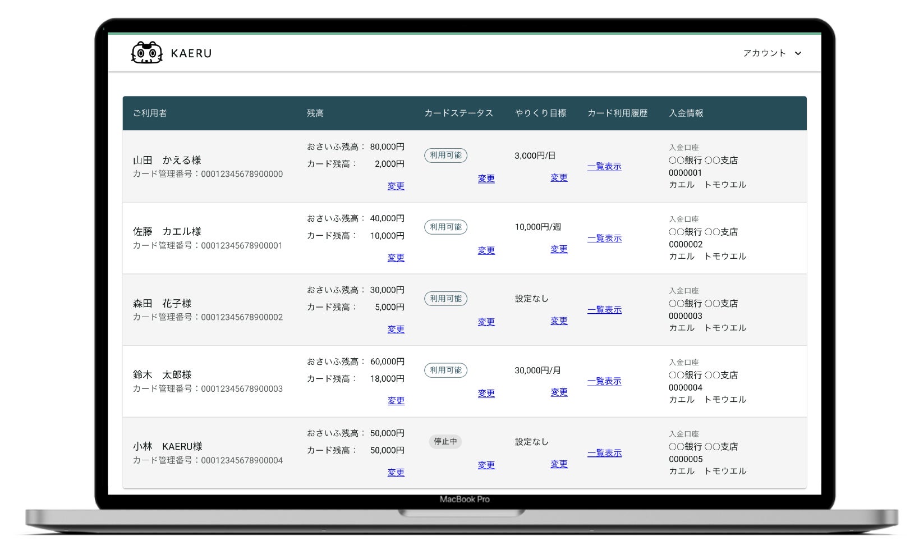
Task: Change card status for 山田 かえる
Action: (486, 179)
